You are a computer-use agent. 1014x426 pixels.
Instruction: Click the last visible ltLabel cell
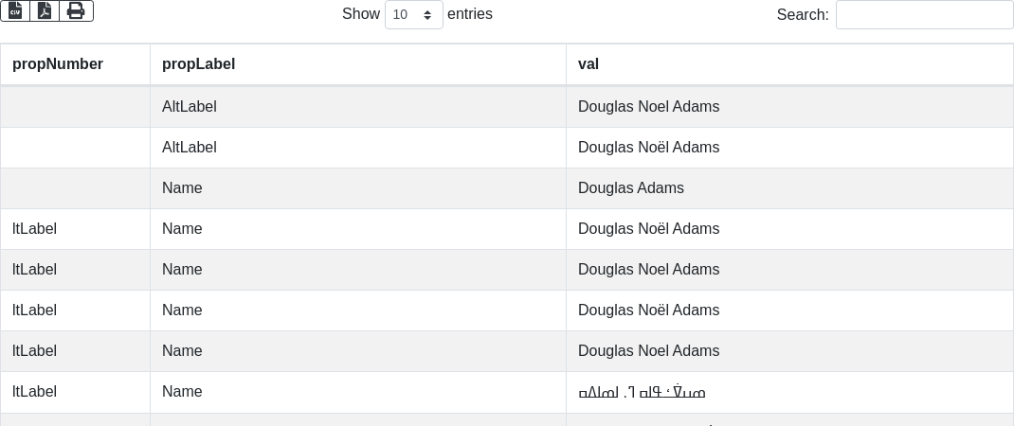tap(35, 392)
